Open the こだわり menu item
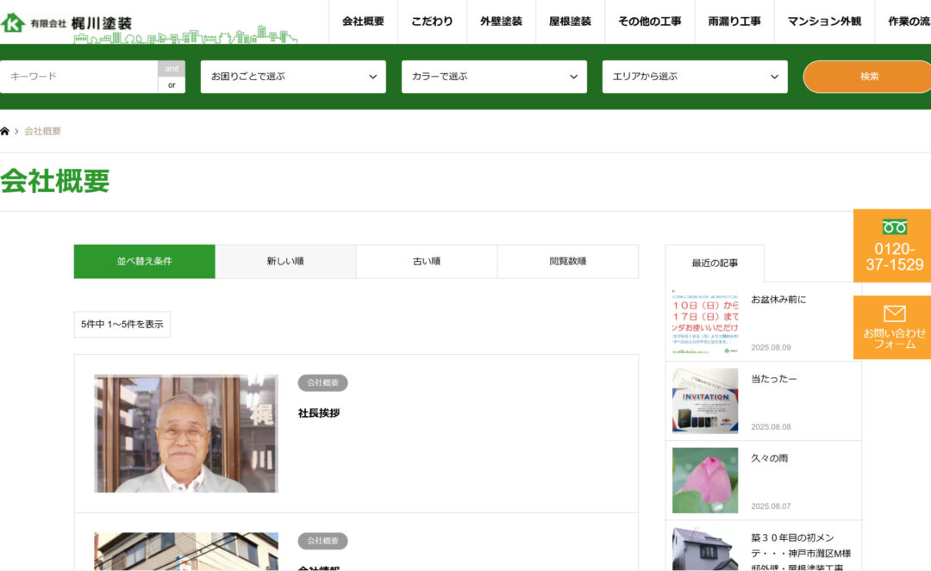The height and width of the screenshot is (571, 931). pyautogui.click(x=432, y=22)
